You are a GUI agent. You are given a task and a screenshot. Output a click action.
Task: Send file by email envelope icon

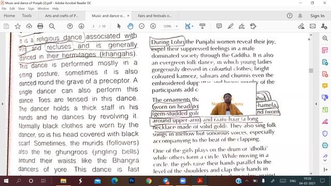[312, 26]
